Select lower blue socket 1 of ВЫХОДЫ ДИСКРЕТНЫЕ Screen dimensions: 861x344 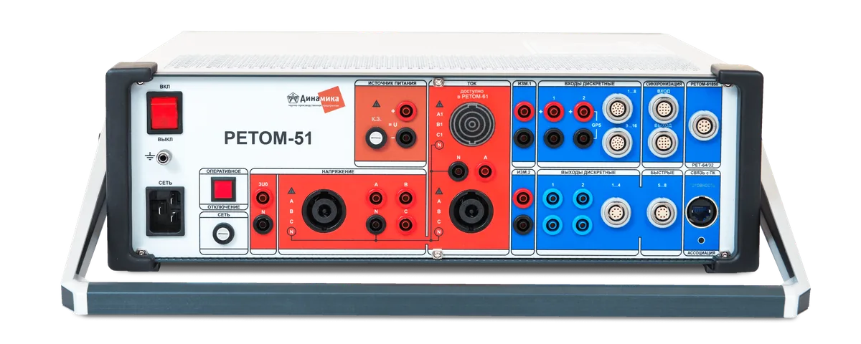point(553,226)
